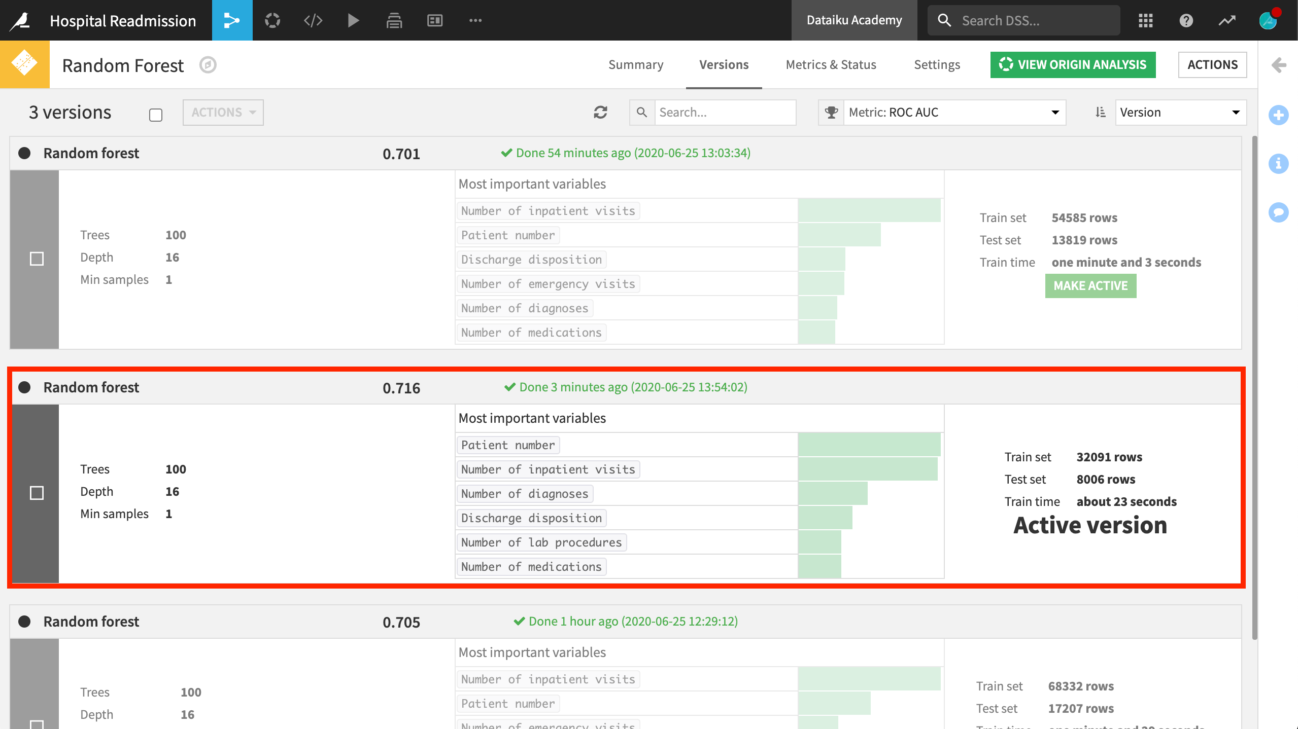1298x729 pixels.
Task: Open the Random forest 0.701 version title
Action: click(91, 153)
